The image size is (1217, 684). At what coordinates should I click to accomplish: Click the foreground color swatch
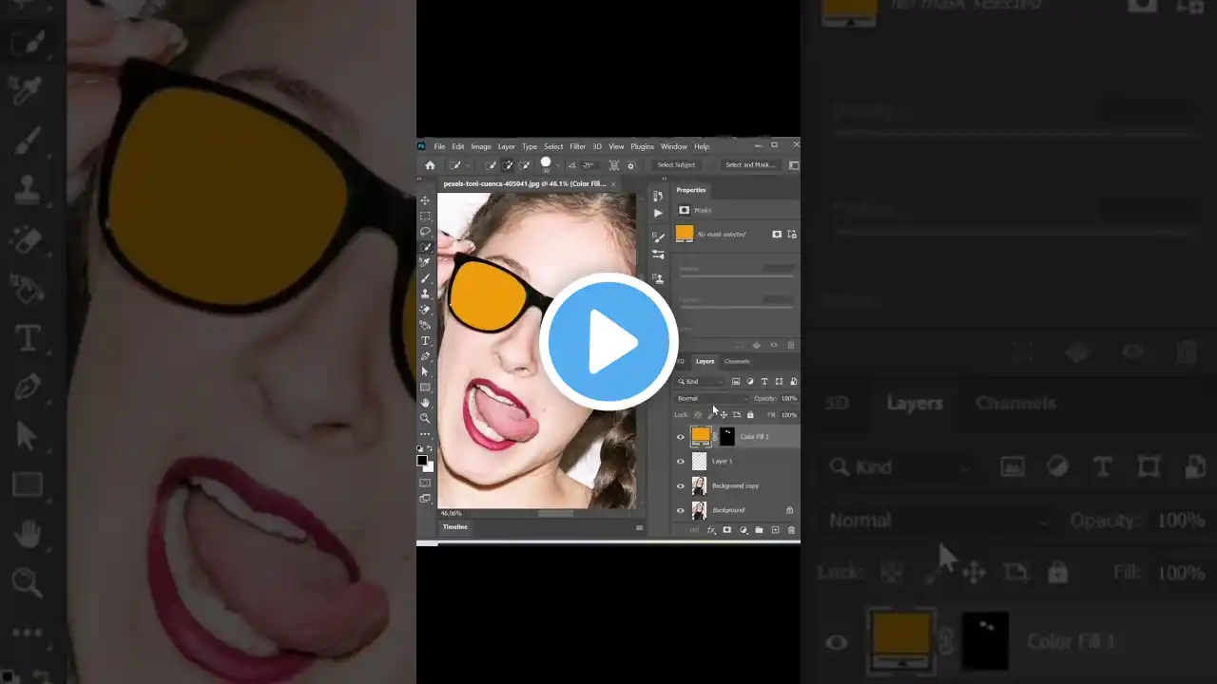[422, 461]
